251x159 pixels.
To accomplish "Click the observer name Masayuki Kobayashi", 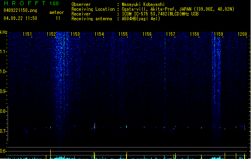I will pos(143,4).
